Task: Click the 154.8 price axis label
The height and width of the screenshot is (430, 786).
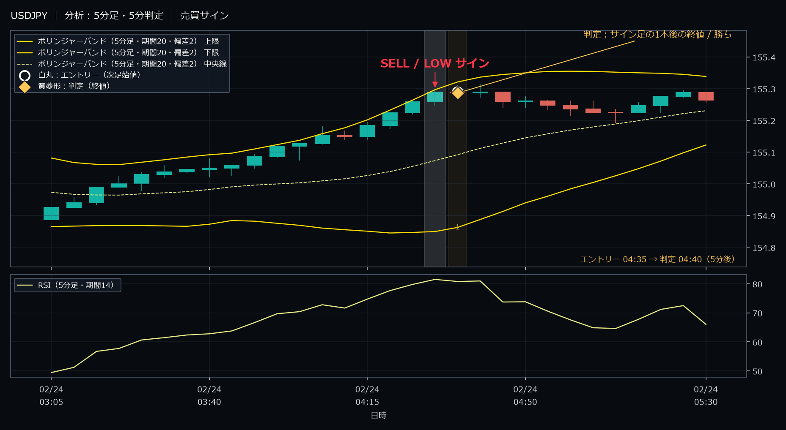Action: coord(764,248)
